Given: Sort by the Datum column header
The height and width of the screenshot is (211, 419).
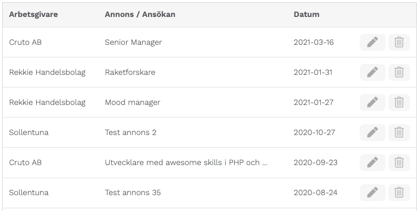Looking at the screenshot, I should 306,14.
